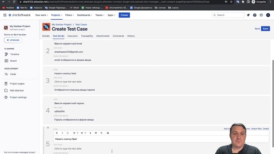Screen dimensions: 274x154
Task: Click the page vertical scrollbar
Action: [273, 104]
